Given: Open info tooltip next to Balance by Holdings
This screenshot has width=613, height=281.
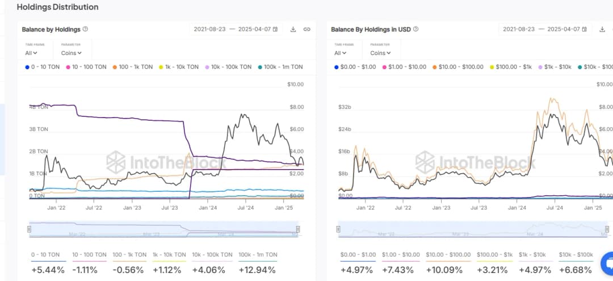Looking at the screenshot, I should point(85,29).
